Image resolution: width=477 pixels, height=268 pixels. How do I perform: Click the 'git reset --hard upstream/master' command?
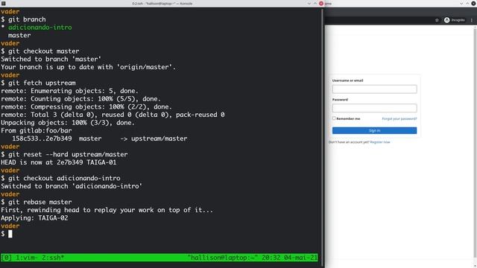point(64,154)
